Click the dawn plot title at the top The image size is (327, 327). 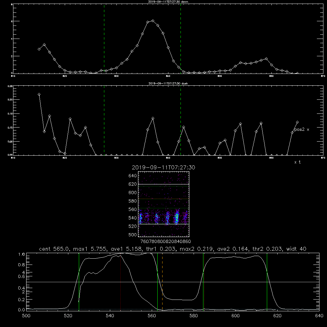168,2
